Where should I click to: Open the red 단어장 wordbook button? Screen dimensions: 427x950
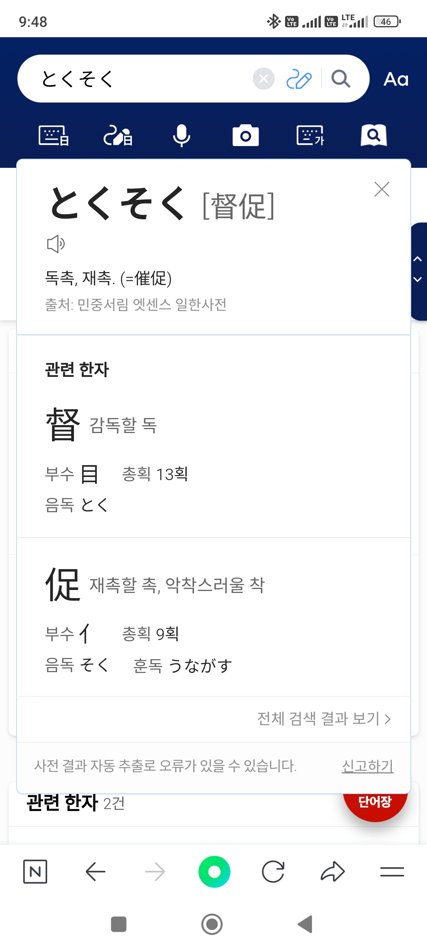click(375, 803)
